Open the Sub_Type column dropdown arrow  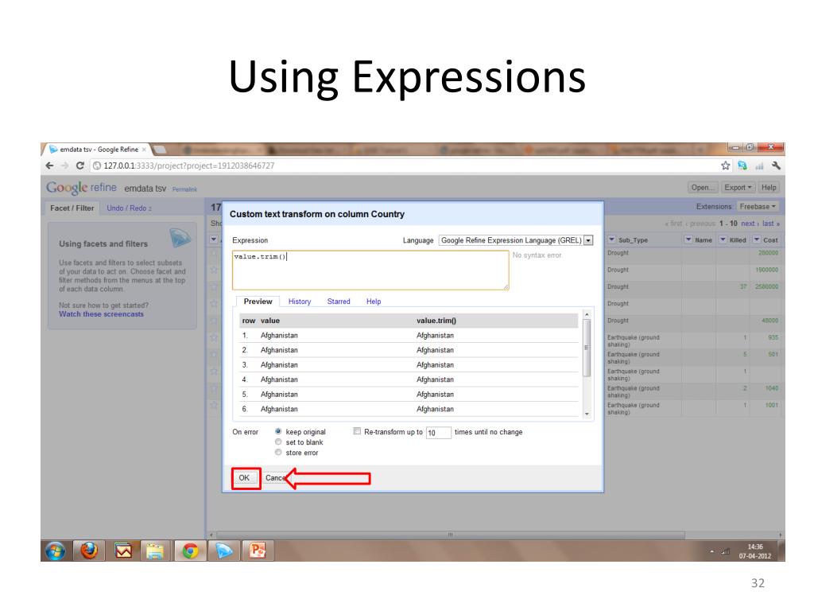point(611,239)
